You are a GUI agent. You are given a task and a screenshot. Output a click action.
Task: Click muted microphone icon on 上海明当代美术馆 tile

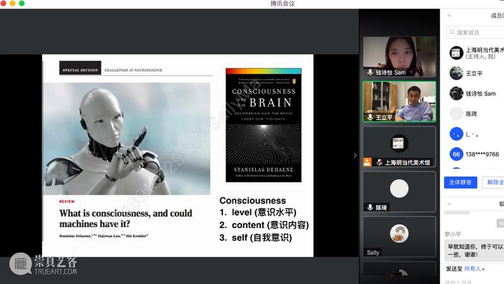click(380, 162)
